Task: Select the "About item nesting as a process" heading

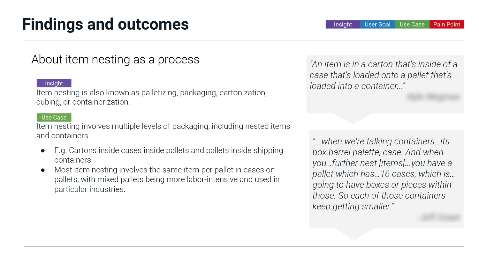Action: point(115,60)
